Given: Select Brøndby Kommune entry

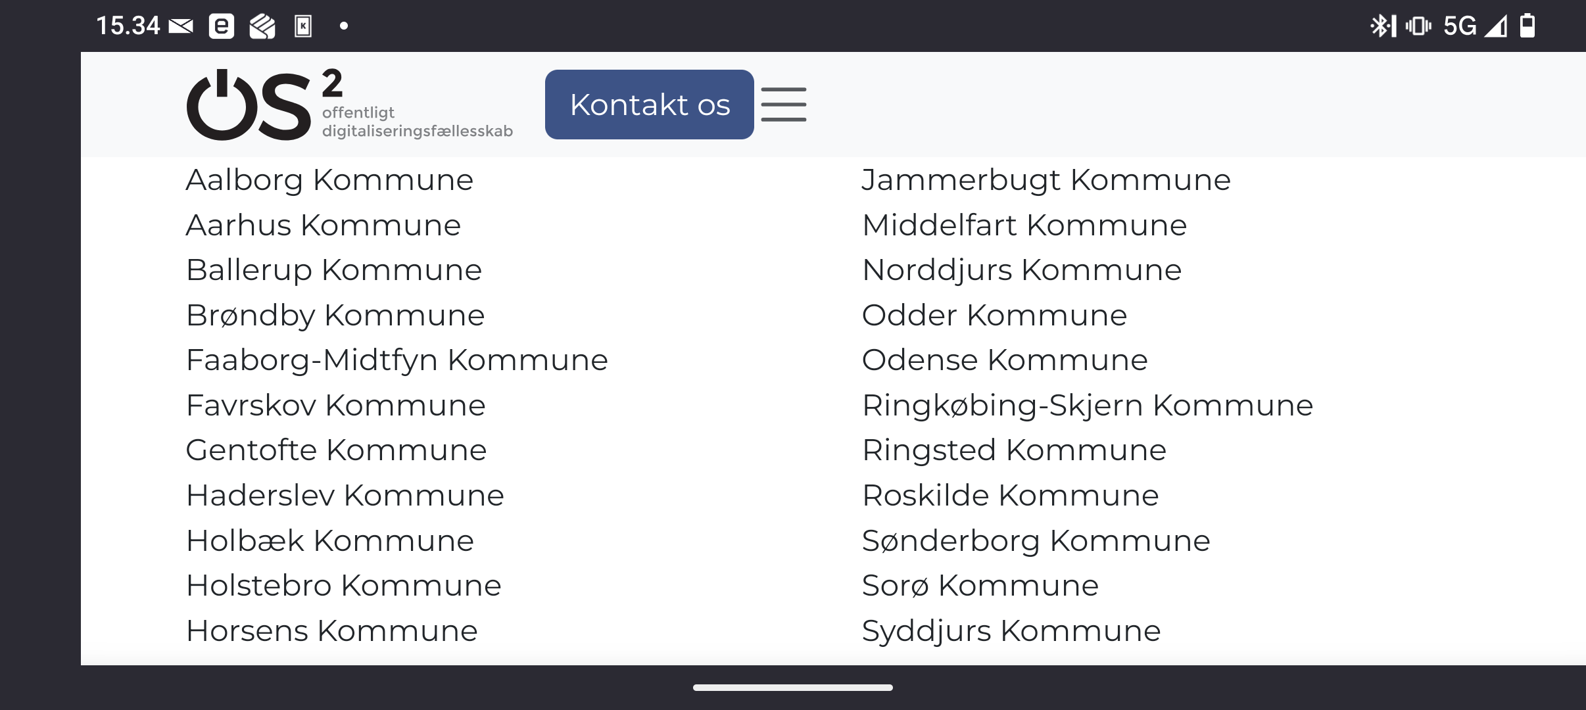Looking at the screenshot, I should 335,316.
